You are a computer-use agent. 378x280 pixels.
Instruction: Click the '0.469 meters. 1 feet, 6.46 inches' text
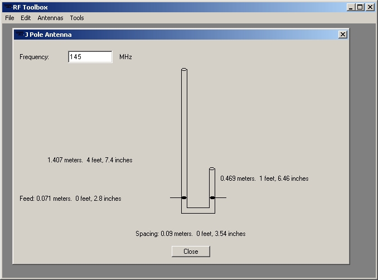pos(264,178)
